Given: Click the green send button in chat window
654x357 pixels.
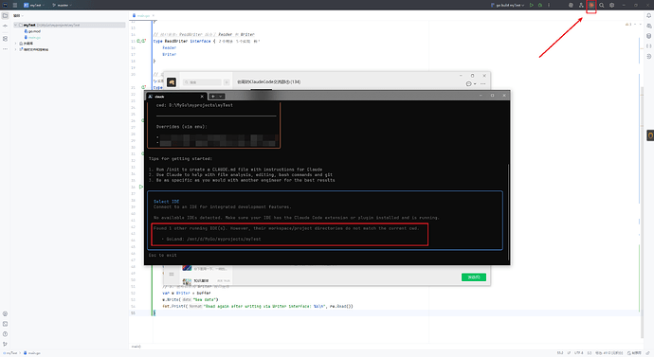Looking at the screenshot, I should (474, 277).
